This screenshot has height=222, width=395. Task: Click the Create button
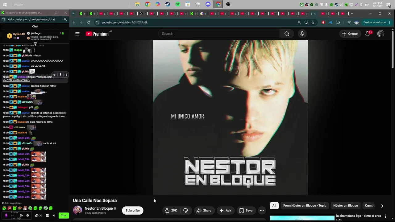coord(350,34)
